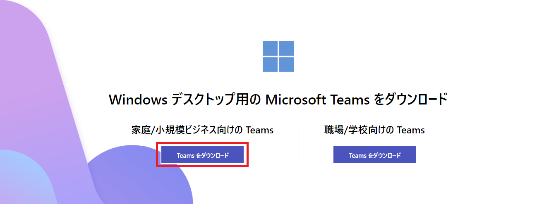Click the white cross center of Windows logo
Viewport: 556px width, 204px height.
point(278,57)
